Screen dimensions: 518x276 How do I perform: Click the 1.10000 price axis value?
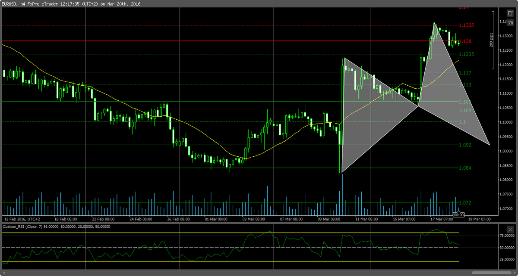pyautogui.click(x=505, y=122)
